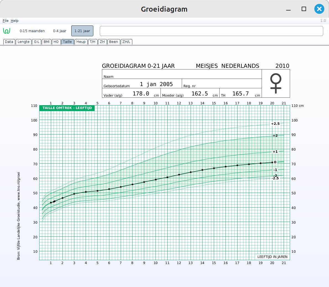Toggle the 1-21 jaar age range button
This screenshot has height=287, width=329.
[82, 31]
